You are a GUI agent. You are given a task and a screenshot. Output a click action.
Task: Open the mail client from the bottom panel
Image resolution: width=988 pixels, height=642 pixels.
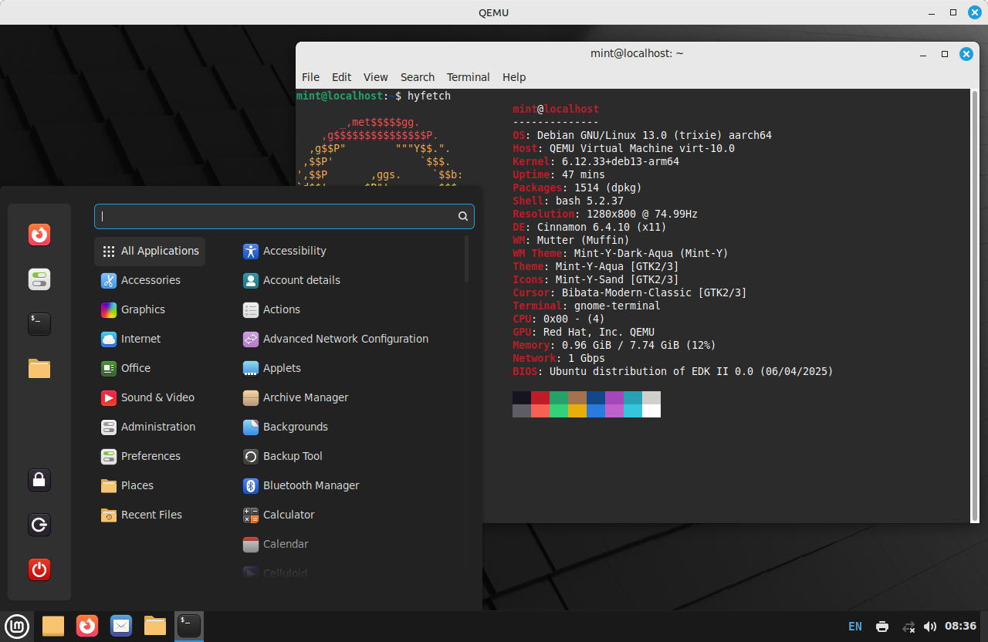click(x=121, y=626)
